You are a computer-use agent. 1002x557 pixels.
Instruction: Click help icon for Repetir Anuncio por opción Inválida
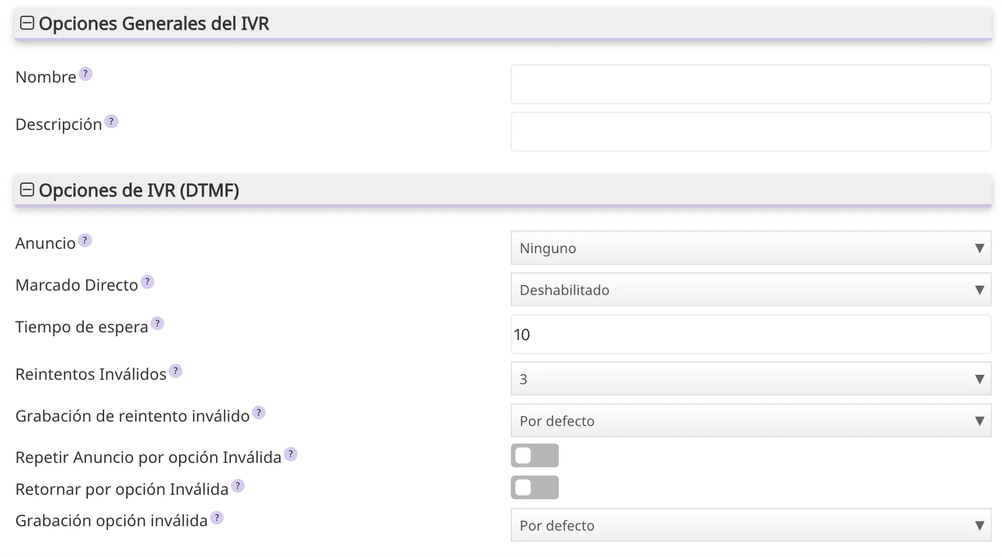tap(290, 454)
